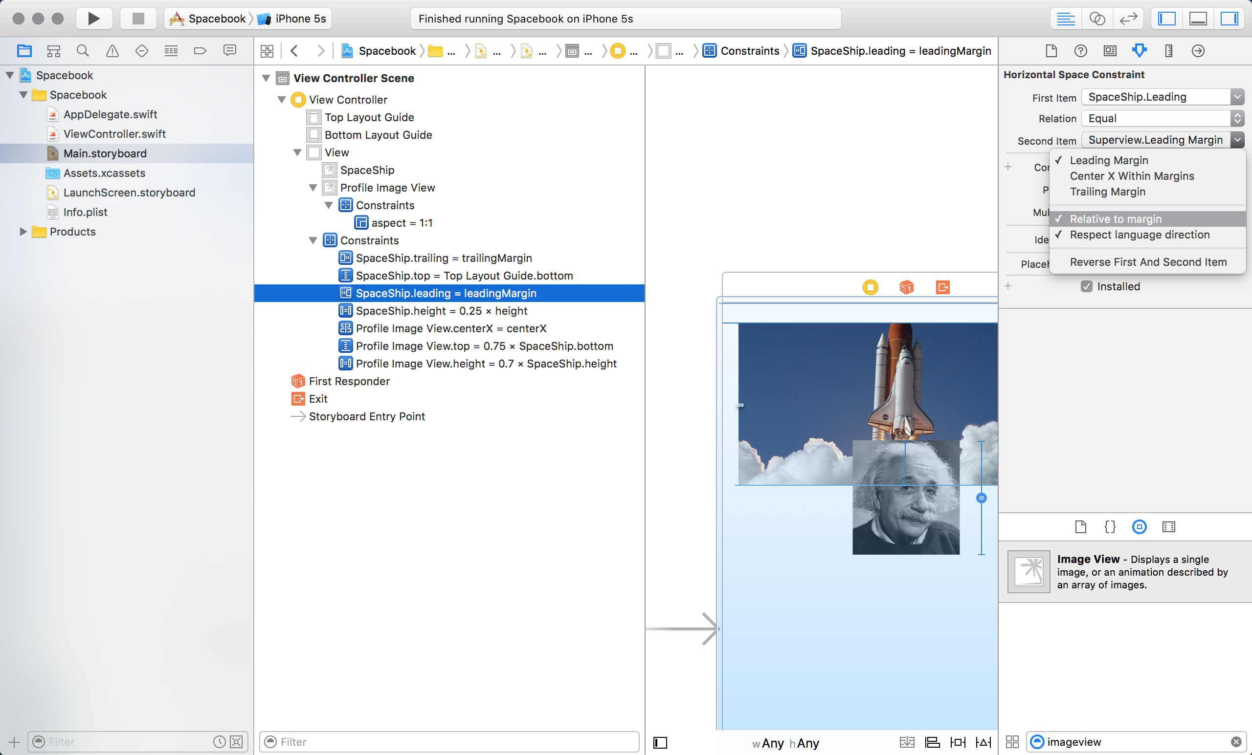Show the Object library tab
The height and width of the screenshot is (755, 1252).
pos(1139,526)
